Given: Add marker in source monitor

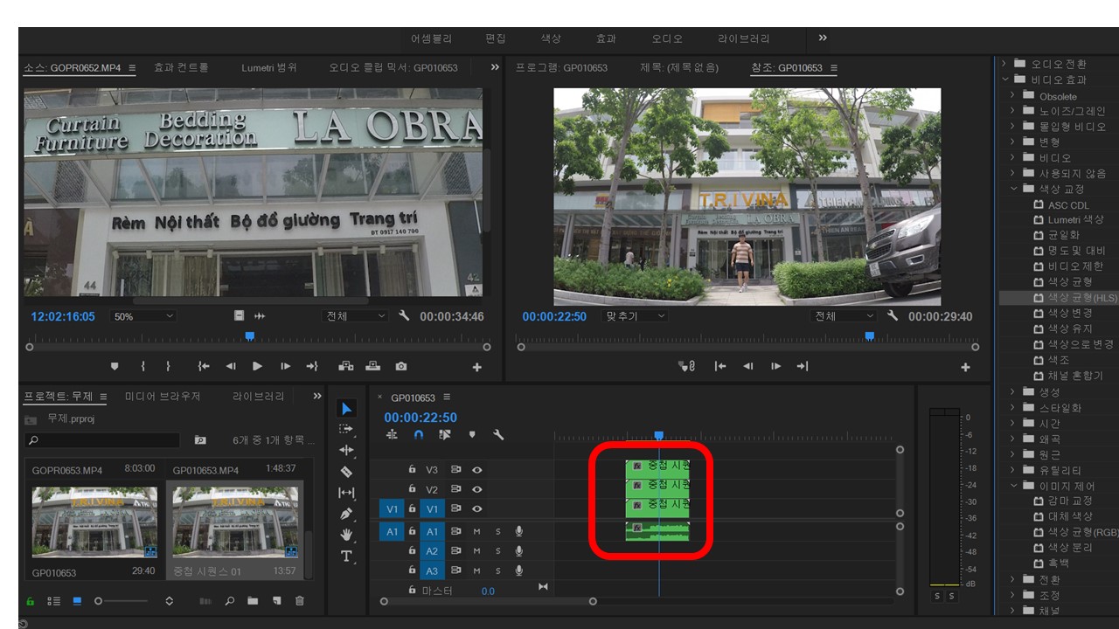Looking at the screenshot, I should click(x=115, y=366).
